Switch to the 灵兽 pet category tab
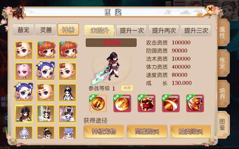The width and height of the screenshot is (239, 149). 46,30
